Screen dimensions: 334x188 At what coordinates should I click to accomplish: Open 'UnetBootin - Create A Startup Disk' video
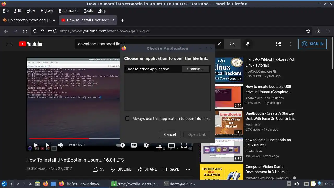[271, 116]
